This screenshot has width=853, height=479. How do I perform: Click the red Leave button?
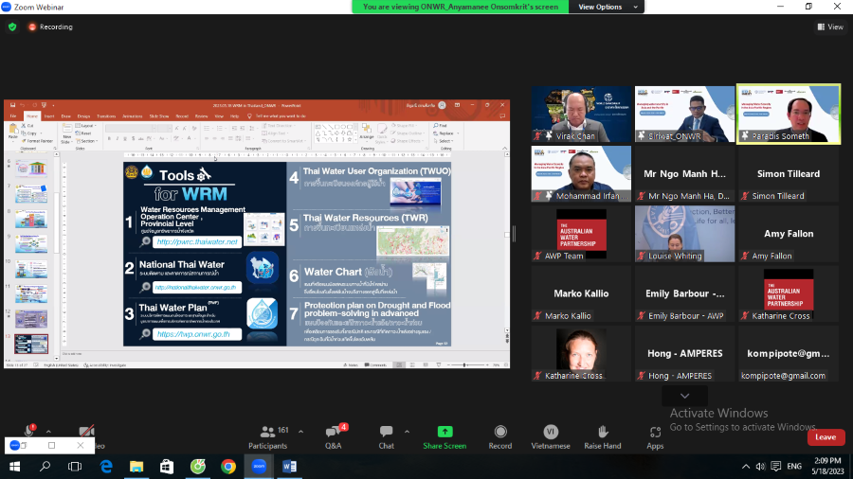click(x=826, y=436)
